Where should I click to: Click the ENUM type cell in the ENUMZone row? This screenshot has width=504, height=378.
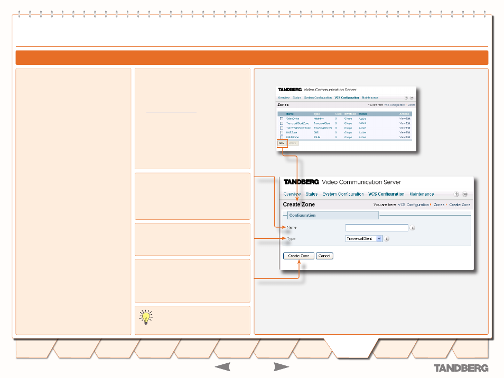(317, 137)
